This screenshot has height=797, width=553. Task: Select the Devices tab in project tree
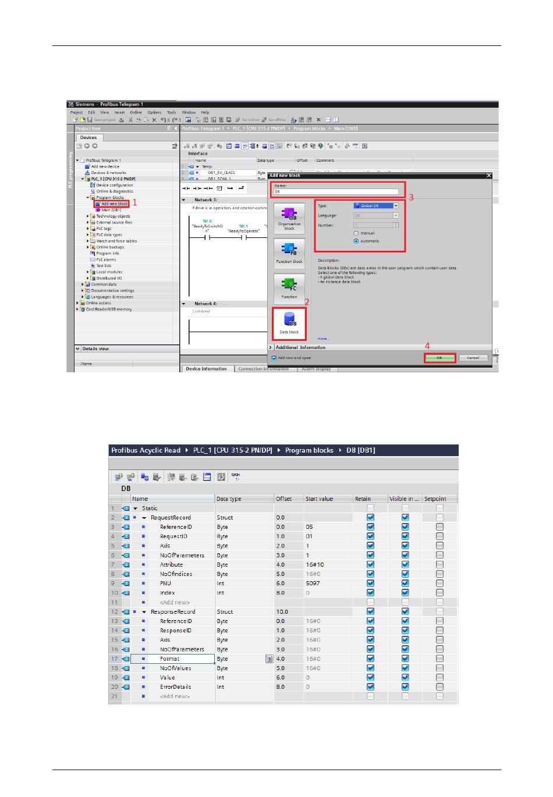click(x=88, y=137)
